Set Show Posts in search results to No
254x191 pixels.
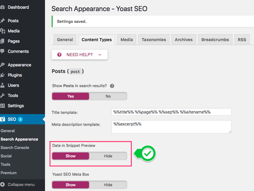[108, 96]
